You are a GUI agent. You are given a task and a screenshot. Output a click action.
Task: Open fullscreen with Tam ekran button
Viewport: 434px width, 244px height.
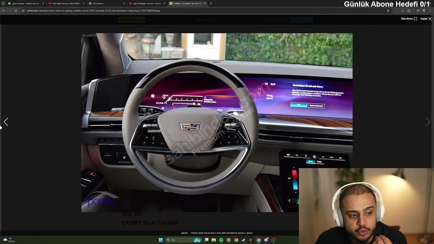point(409,19)
